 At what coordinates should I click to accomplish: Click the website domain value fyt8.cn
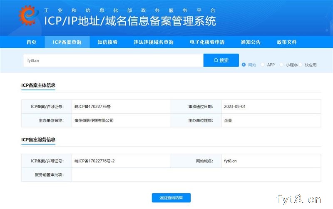click(x=230, y=161)
